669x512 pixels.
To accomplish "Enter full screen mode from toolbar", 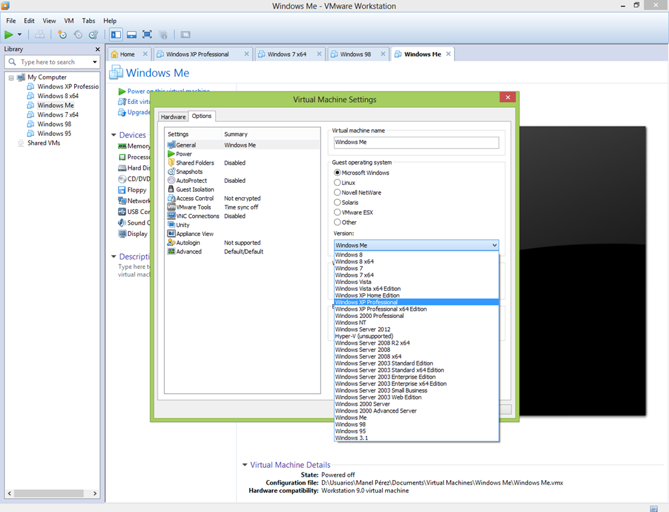I will click(147, 35).
